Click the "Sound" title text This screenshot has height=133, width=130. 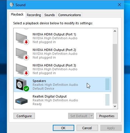tap(21, 5)
